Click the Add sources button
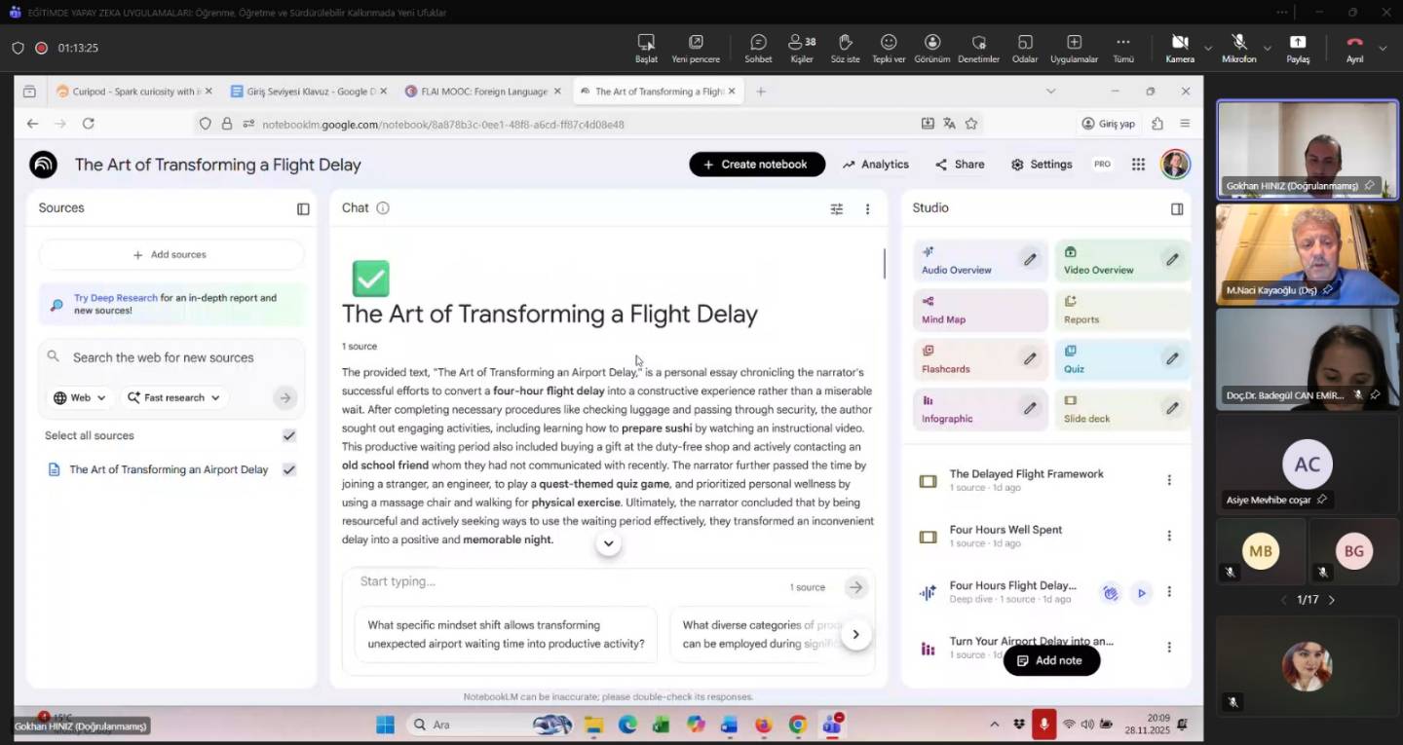Image resolution: width=1403 pixels, height=745 pixels. [x=171, y=255]
